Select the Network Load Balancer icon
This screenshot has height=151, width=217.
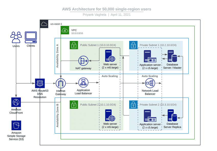[x=150, y=83]
